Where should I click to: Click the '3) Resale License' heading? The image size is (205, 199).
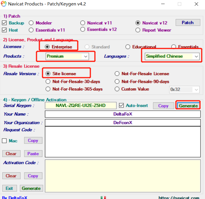21,66
